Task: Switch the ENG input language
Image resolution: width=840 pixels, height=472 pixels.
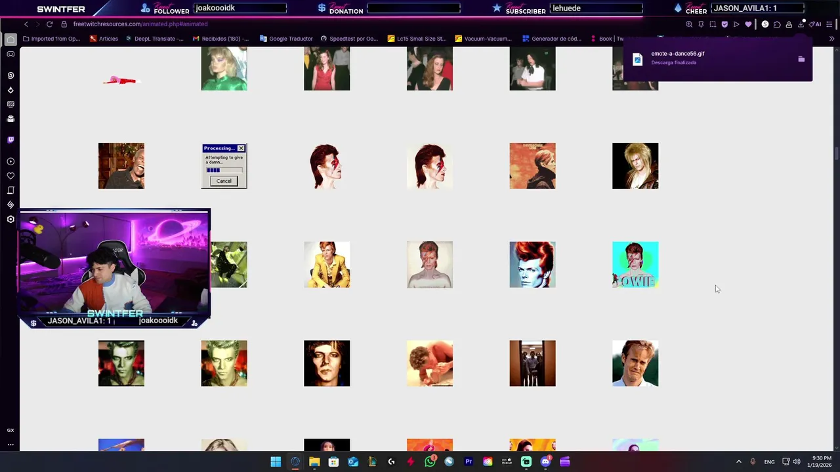Action: tap(769, 462)
